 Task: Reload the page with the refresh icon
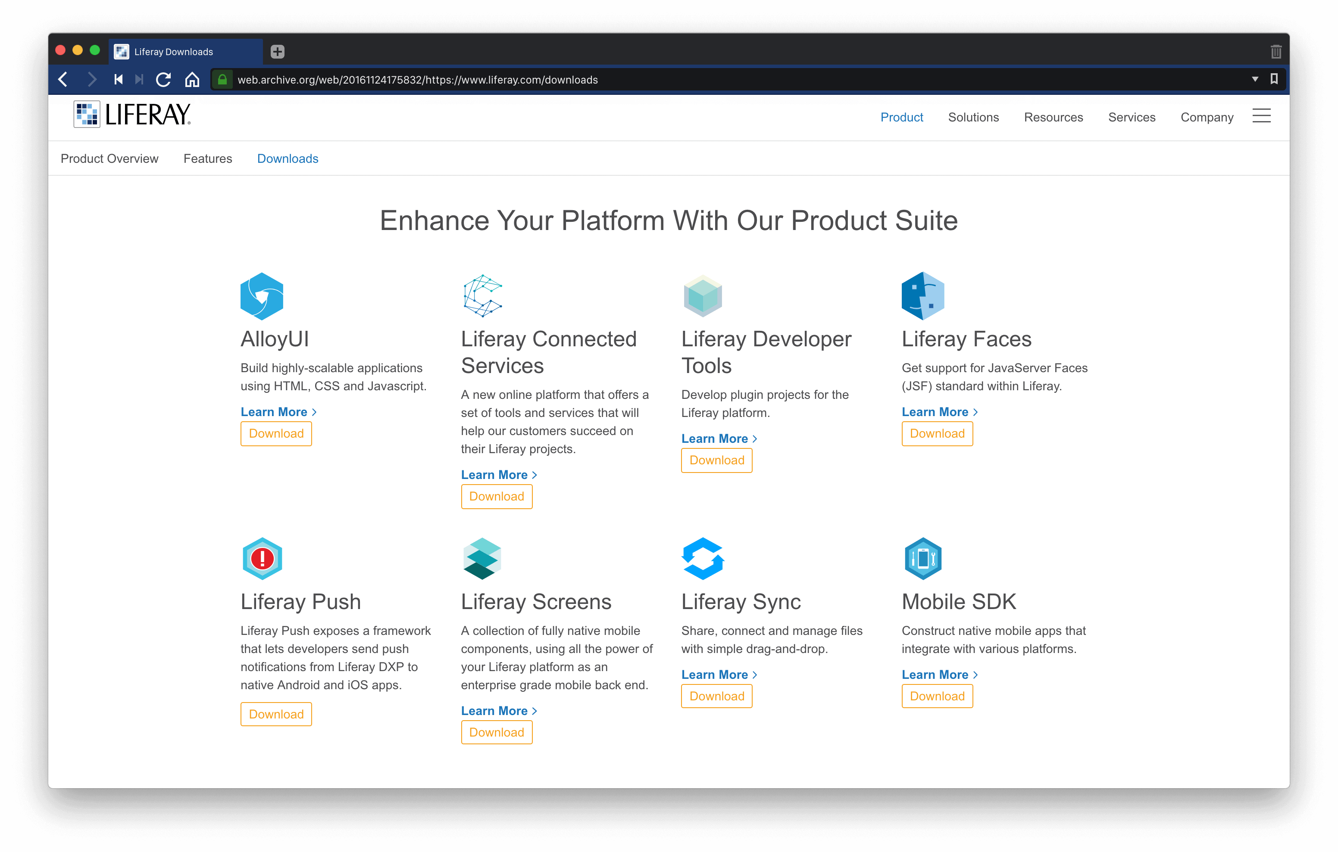pos(163,79)
